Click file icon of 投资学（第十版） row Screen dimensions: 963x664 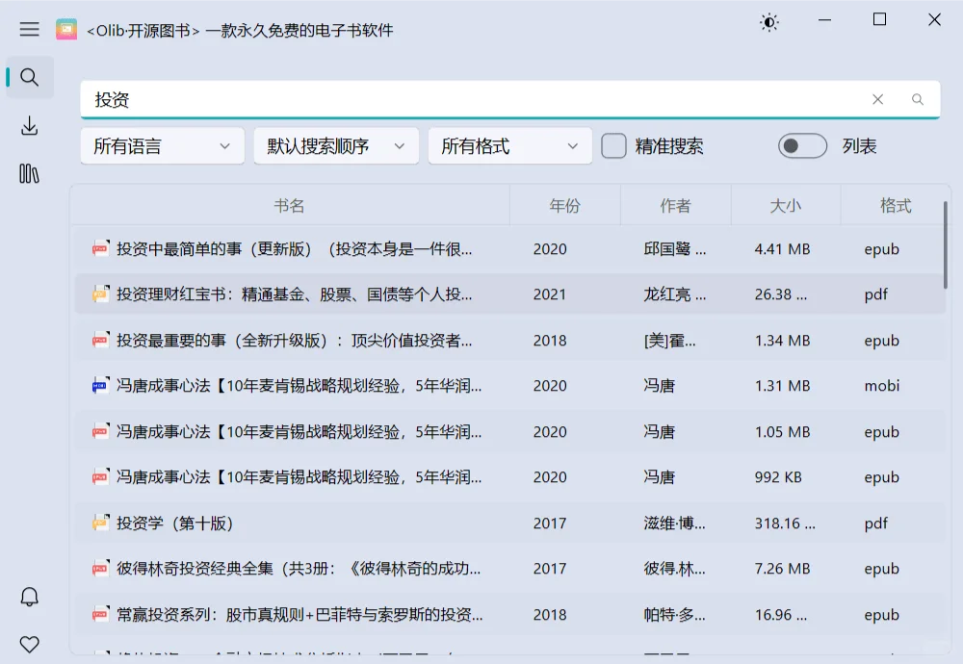[x=101, y=523]
